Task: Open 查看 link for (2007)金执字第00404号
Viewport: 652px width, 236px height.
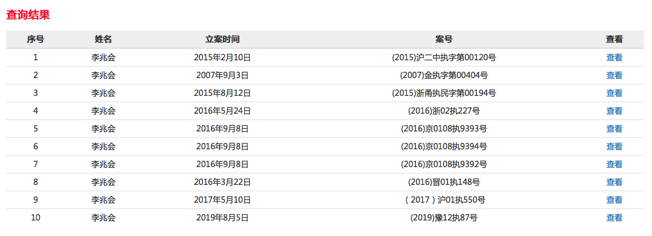Action: coord(614,75)
